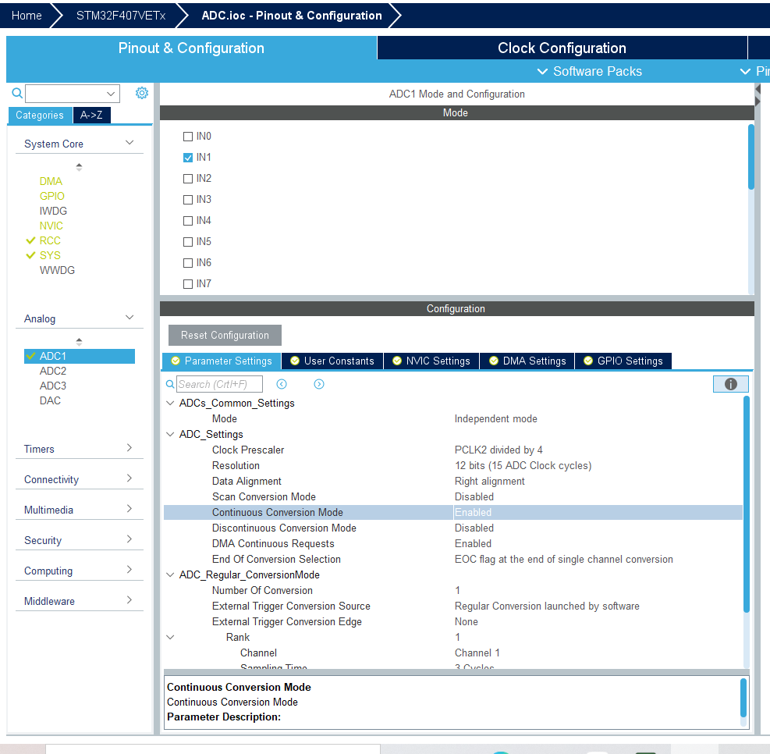Viewport: 770px width, 754px height.
Task: Switch to the Clock Configuration tab
Action: point(562,48)
